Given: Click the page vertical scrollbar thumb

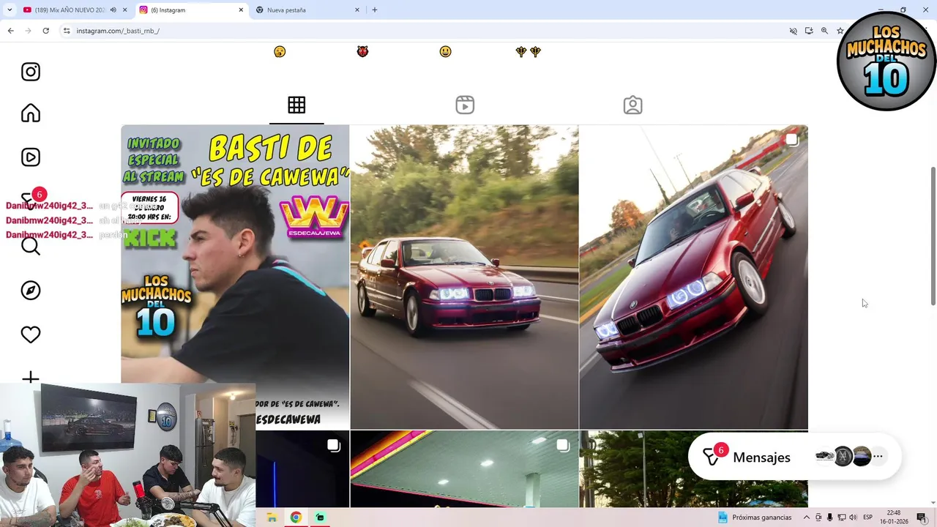Looking at the screenshot, I should tap(933, 236).
